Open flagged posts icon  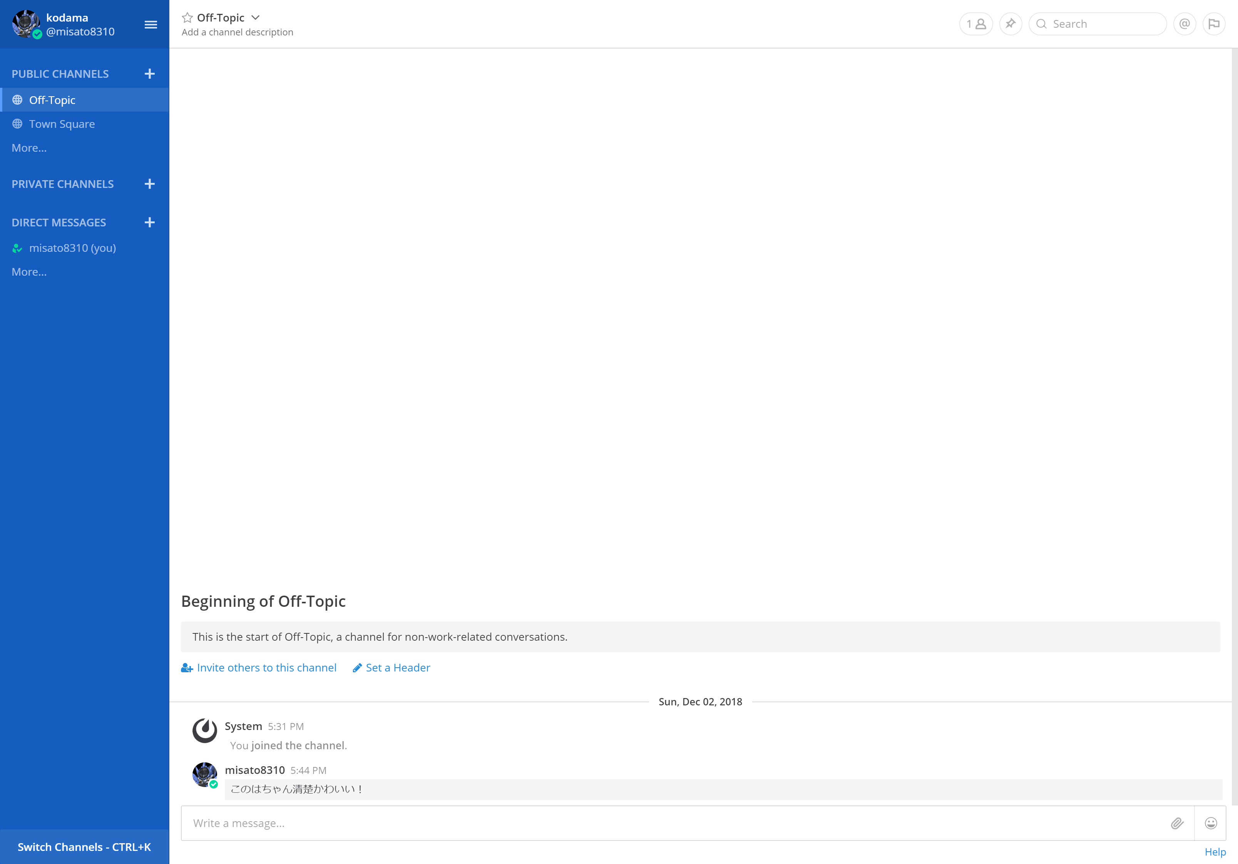1213,24
